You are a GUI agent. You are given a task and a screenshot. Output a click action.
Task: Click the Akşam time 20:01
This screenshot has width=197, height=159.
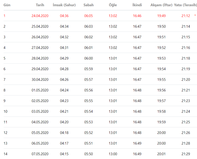(x=162, y=154)
